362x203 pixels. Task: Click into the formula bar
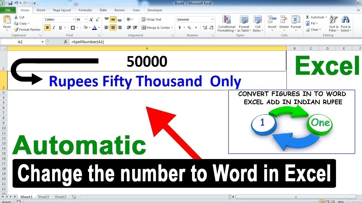(215, 42)
